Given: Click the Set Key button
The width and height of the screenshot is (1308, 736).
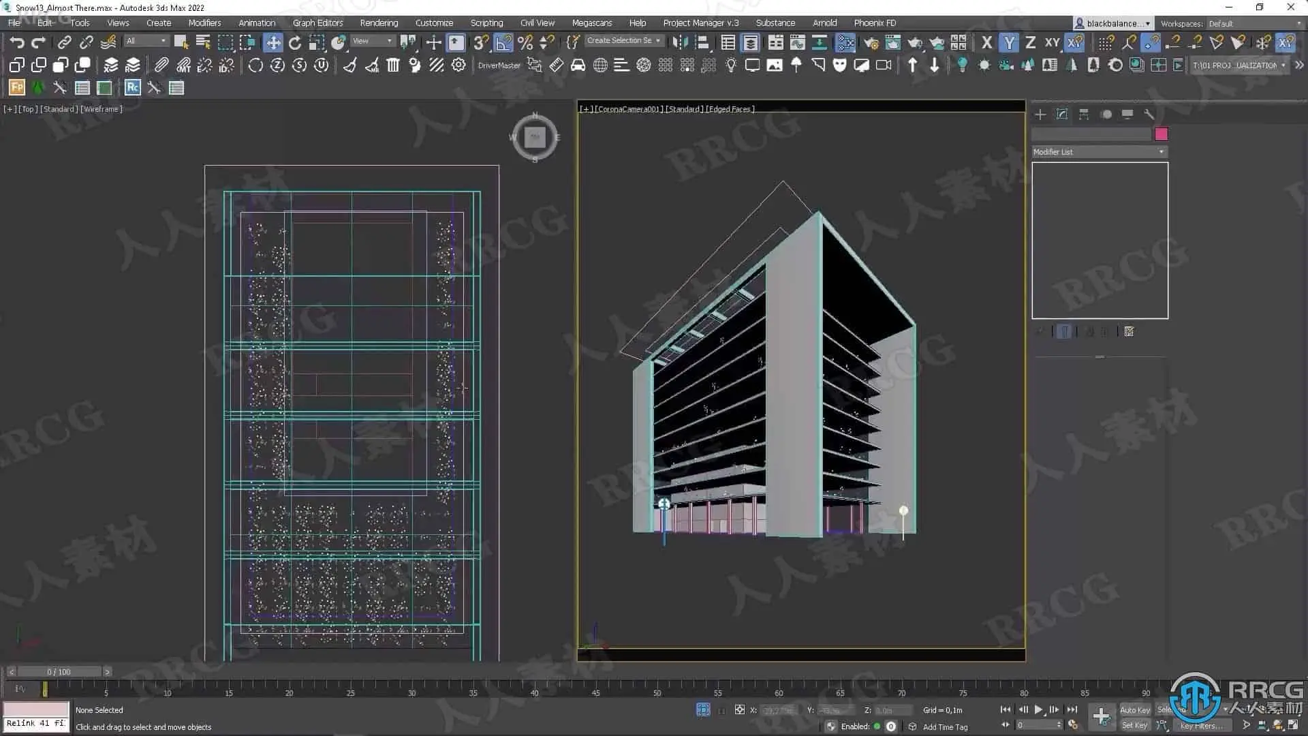Looking at the screenshot, I should point(1134,725).
